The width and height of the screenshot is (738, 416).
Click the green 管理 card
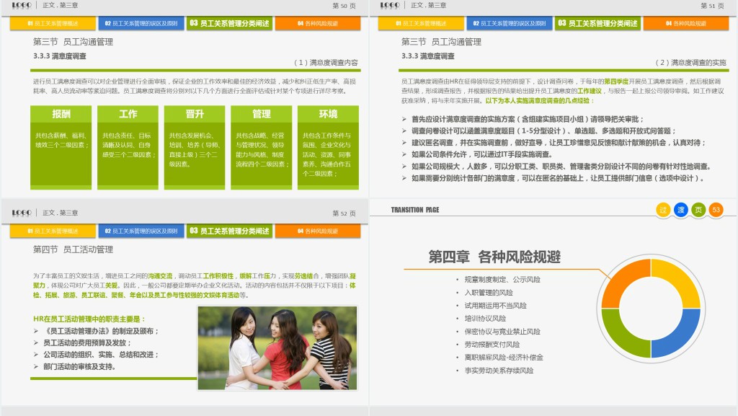point(261,147)
